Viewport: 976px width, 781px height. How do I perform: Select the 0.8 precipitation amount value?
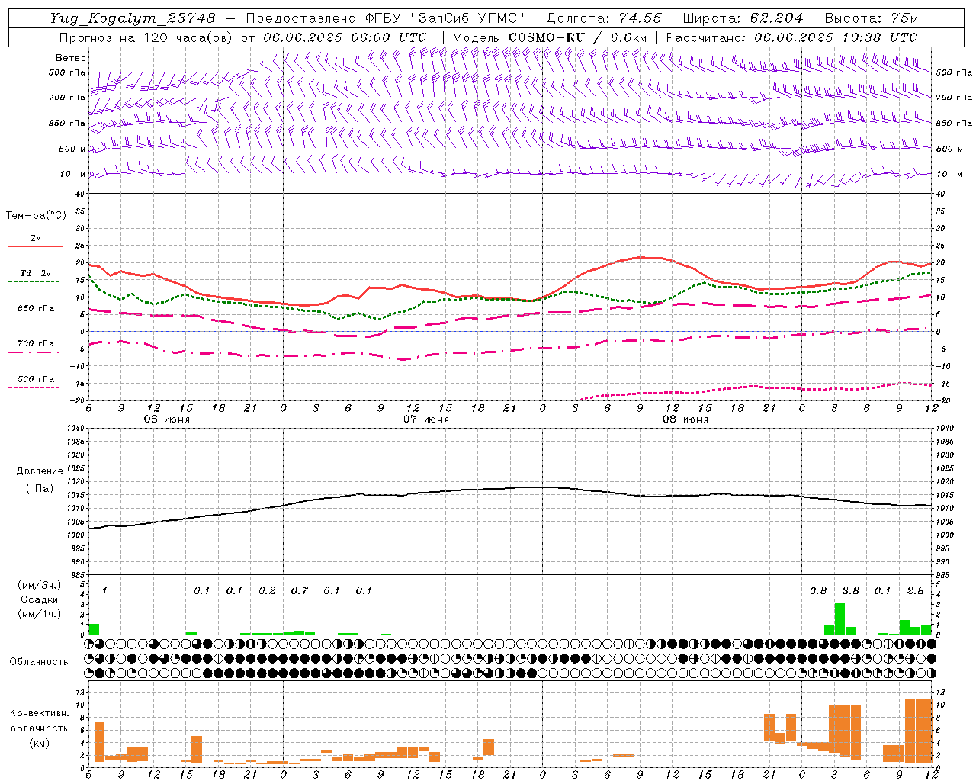817,591
